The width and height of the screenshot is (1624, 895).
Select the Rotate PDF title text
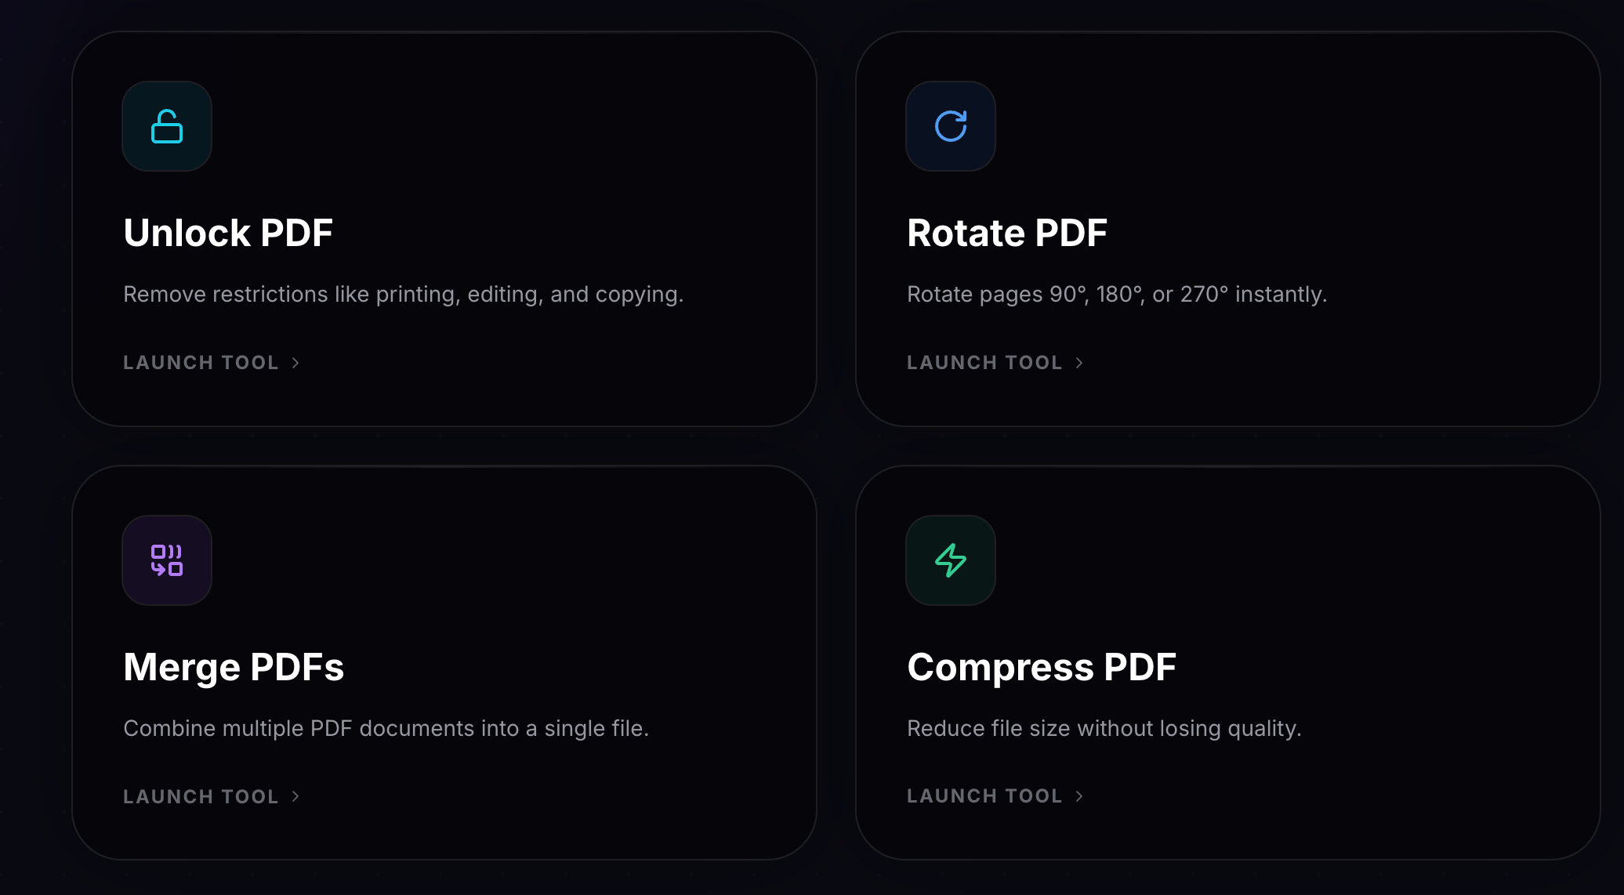[x=1006, y=232]
